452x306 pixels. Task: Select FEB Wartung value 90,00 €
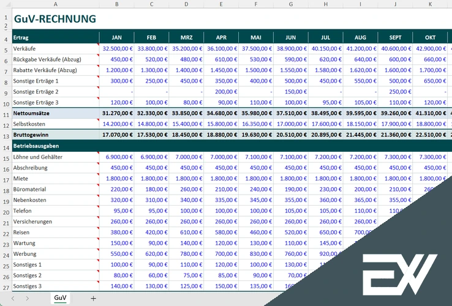[x=151, y=243]
